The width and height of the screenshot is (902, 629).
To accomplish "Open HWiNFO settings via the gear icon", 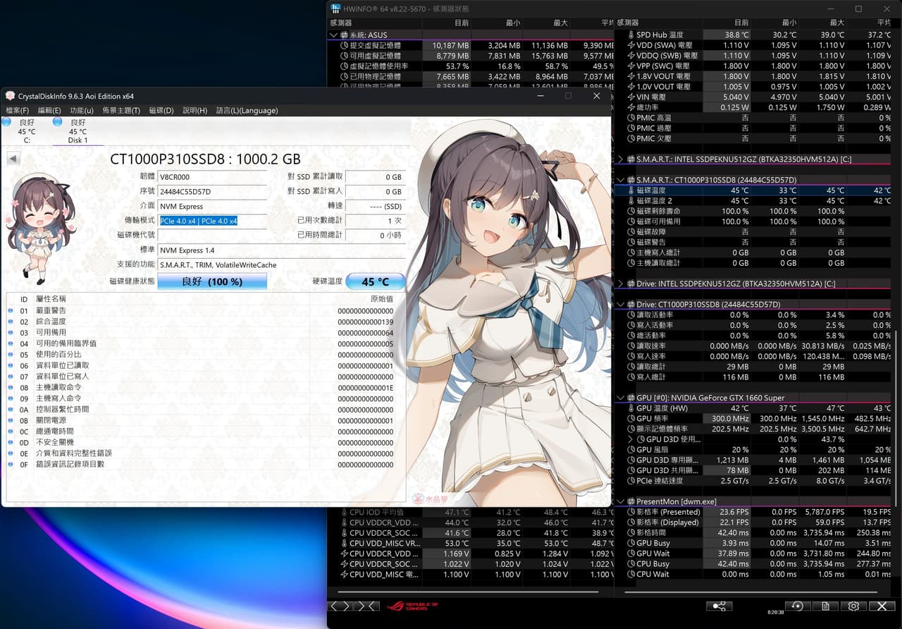I will coord(853,606).
